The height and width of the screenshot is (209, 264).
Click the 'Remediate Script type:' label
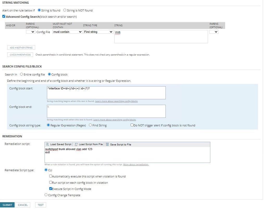coord(19,170)
